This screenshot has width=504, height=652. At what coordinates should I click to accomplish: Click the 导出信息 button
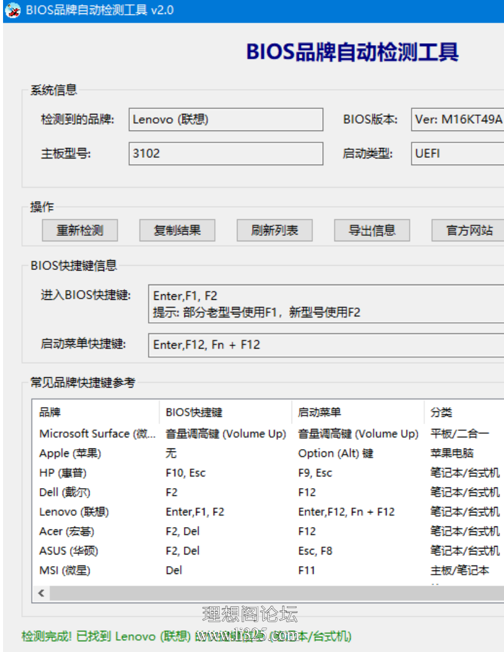coord(372,230)
